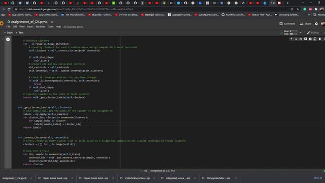Open the Drive icon beside notebook title
The height and width of the screenshot is (183, 325).
click(9, 21)
